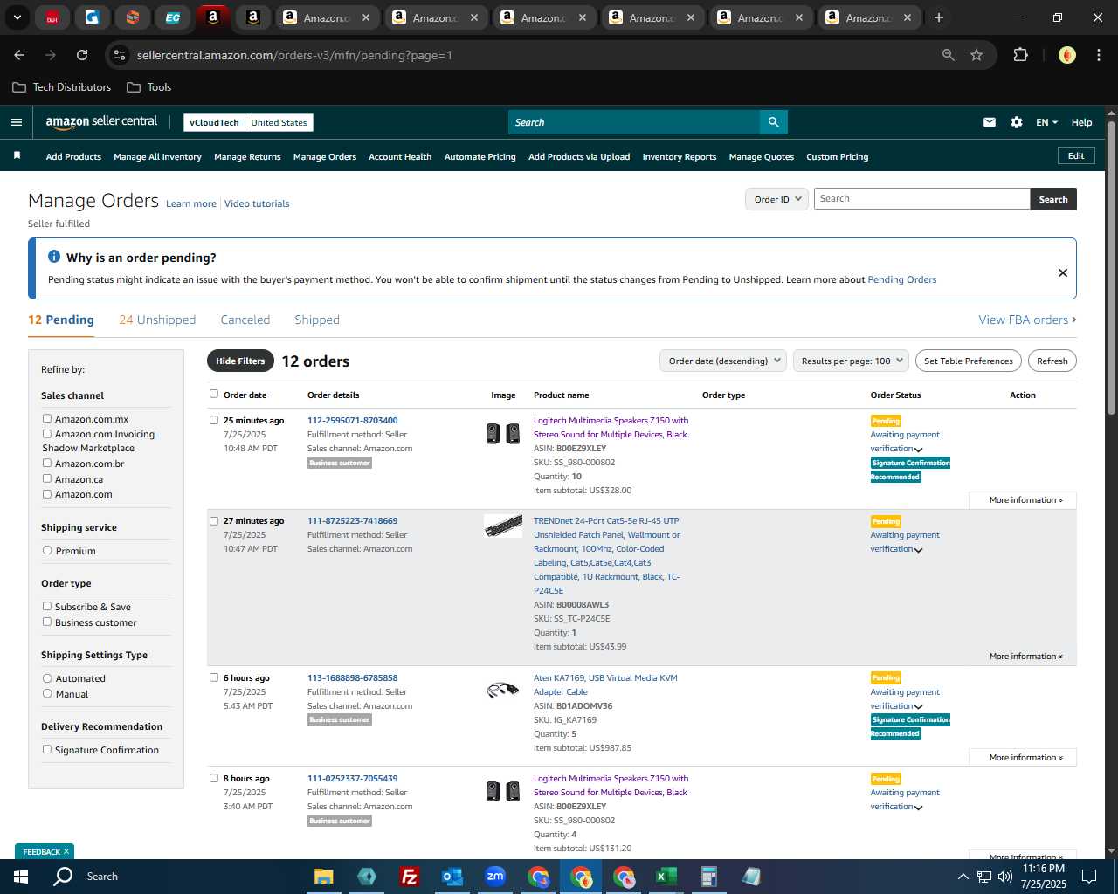Screen dimensions: 1118x894
Task: Click the Edit navigation bar button
Action: [x=1076, y=155]
